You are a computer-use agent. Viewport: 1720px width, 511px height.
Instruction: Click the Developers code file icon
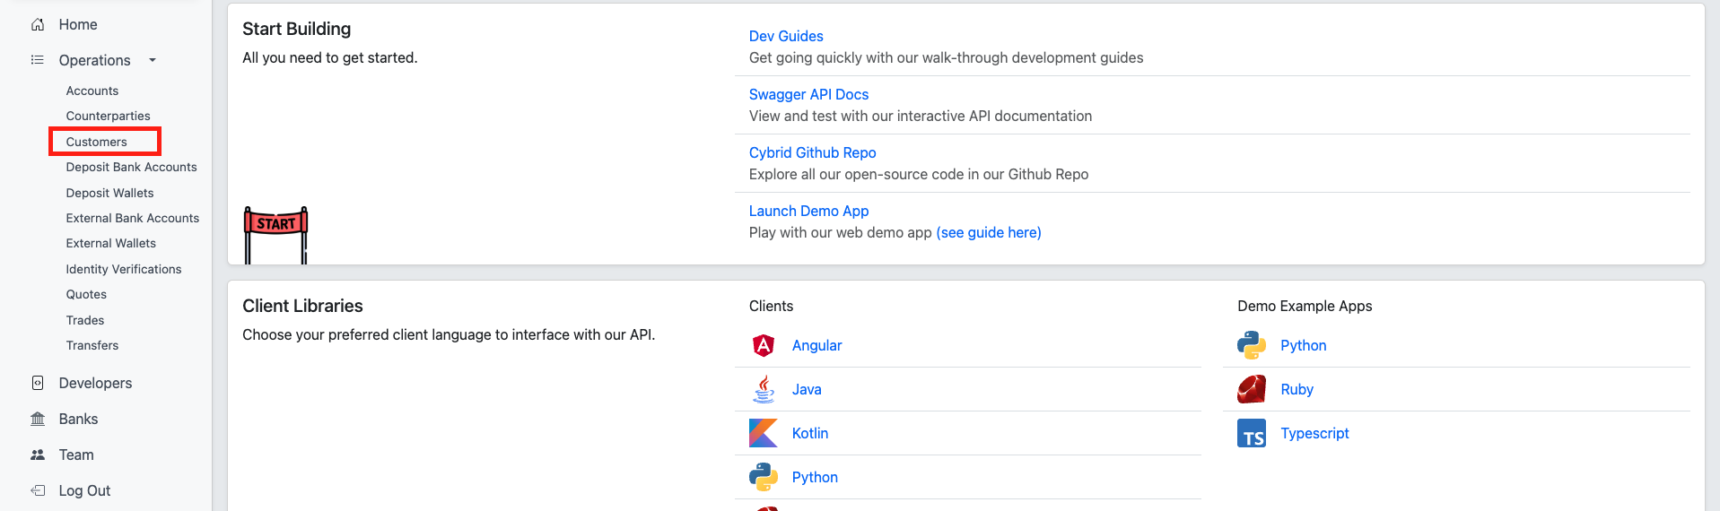[x=38, y=383]
